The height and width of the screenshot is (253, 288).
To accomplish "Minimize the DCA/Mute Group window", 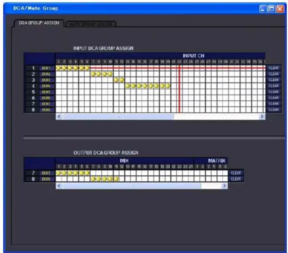I will pos(263,9).
